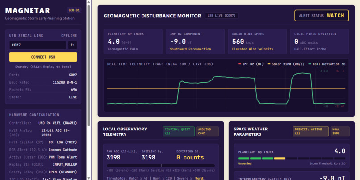Click the Local Field Deviation card

(320, 42)
